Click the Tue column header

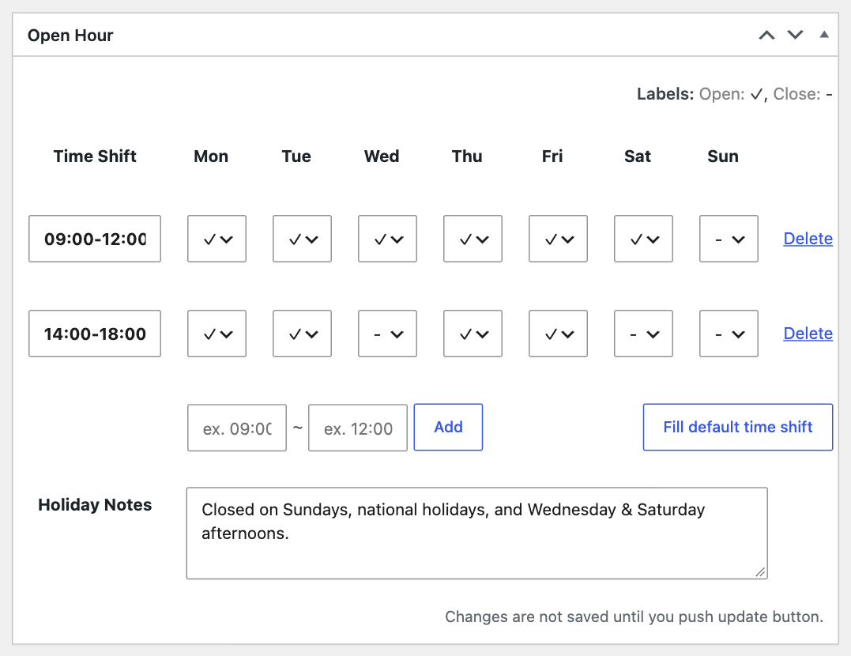point(296,156)
